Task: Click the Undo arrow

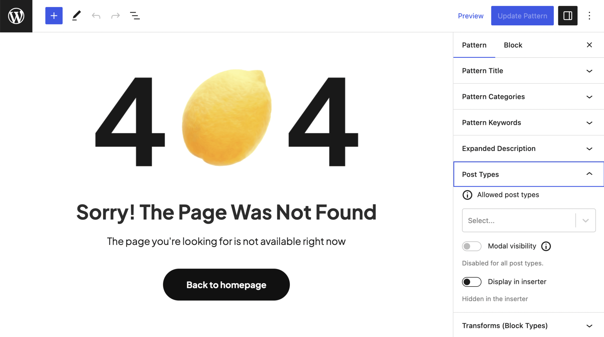Action: click(x=96, y=16)
